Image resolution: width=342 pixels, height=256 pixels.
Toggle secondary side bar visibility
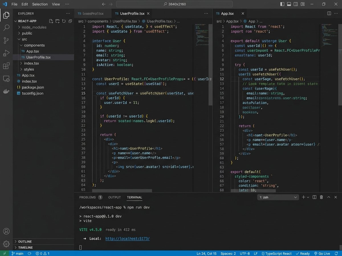coord(296,4)
